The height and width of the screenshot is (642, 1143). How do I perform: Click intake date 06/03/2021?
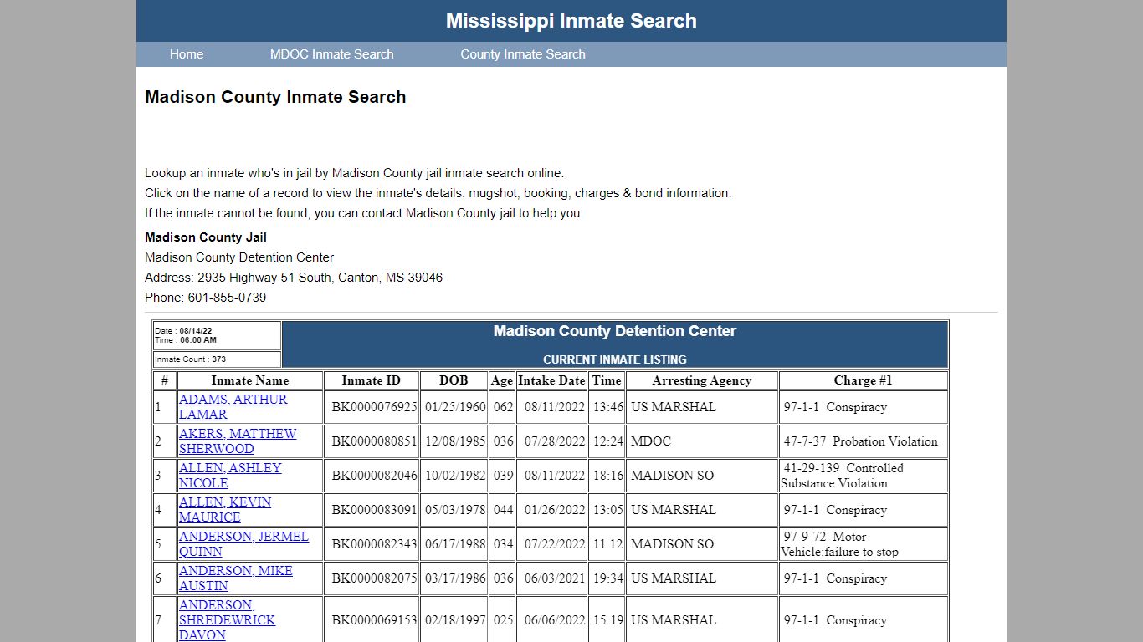555,578
